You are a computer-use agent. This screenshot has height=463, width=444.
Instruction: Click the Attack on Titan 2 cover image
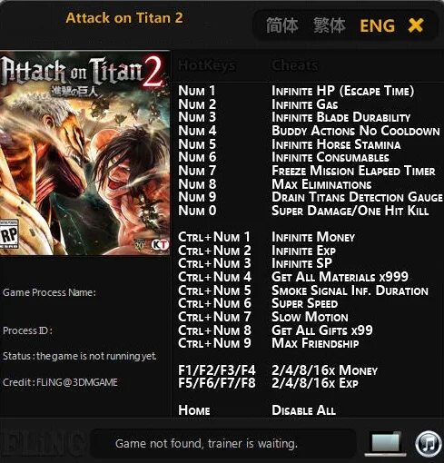[84, 153]
